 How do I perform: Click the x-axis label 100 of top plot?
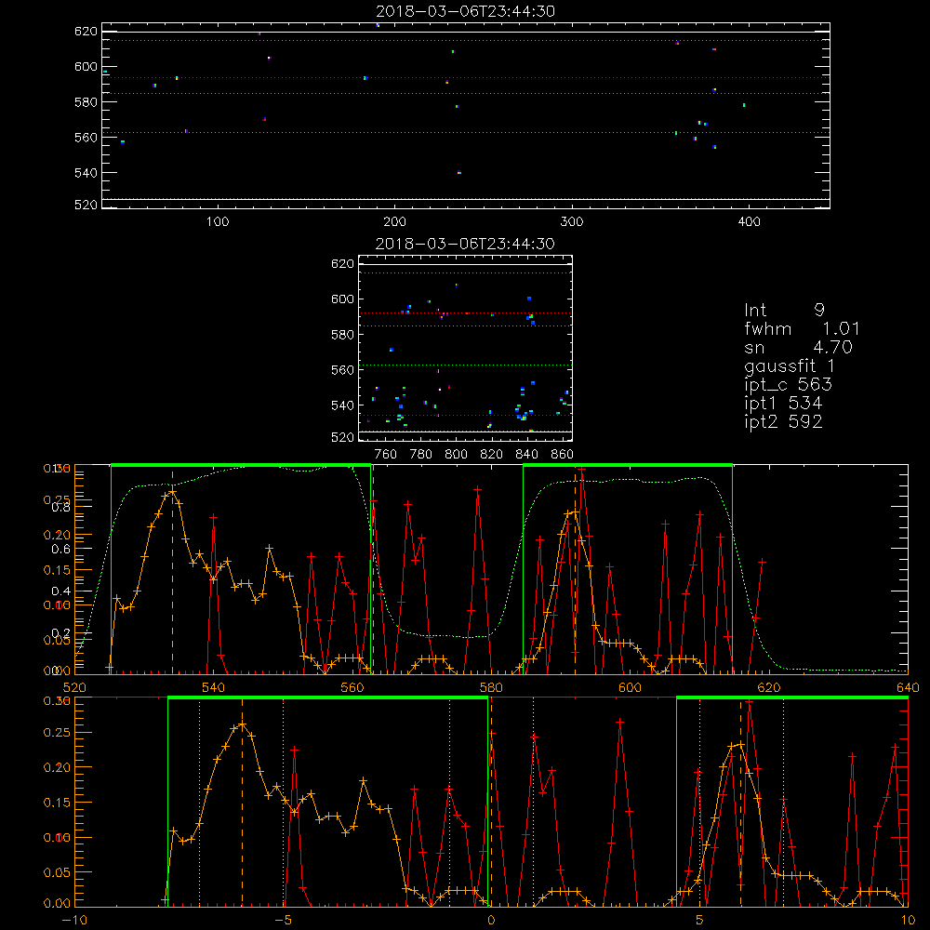(x=218, y=222)
